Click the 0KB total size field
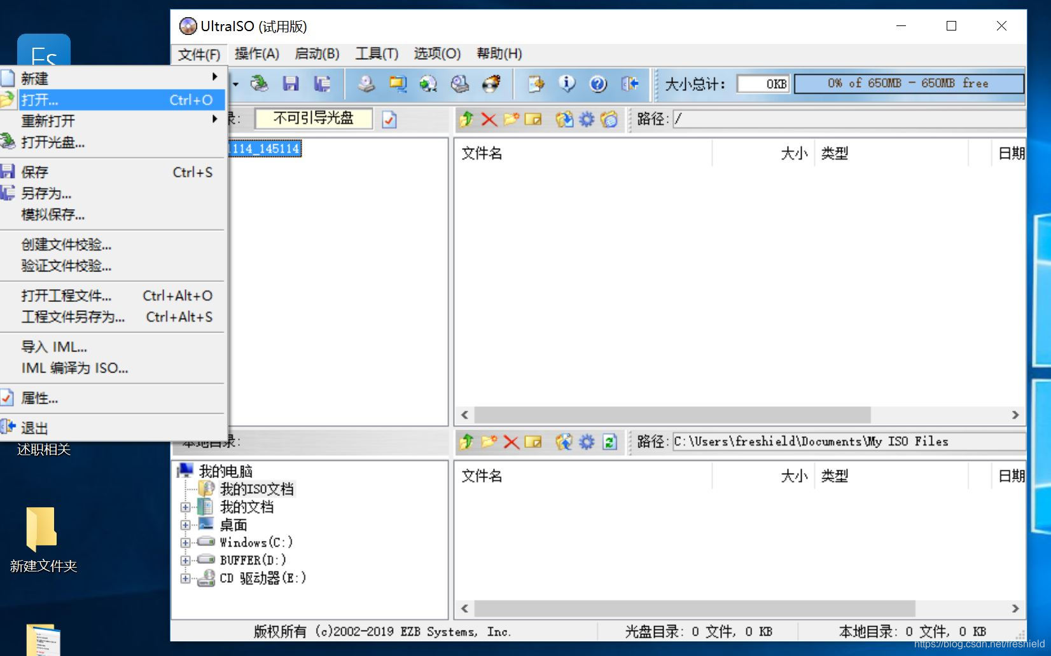 pyautogui.click(x=763, y=84)
